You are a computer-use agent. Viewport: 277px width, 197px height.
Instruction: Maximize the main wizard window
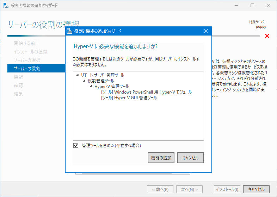tap(252, 6)
